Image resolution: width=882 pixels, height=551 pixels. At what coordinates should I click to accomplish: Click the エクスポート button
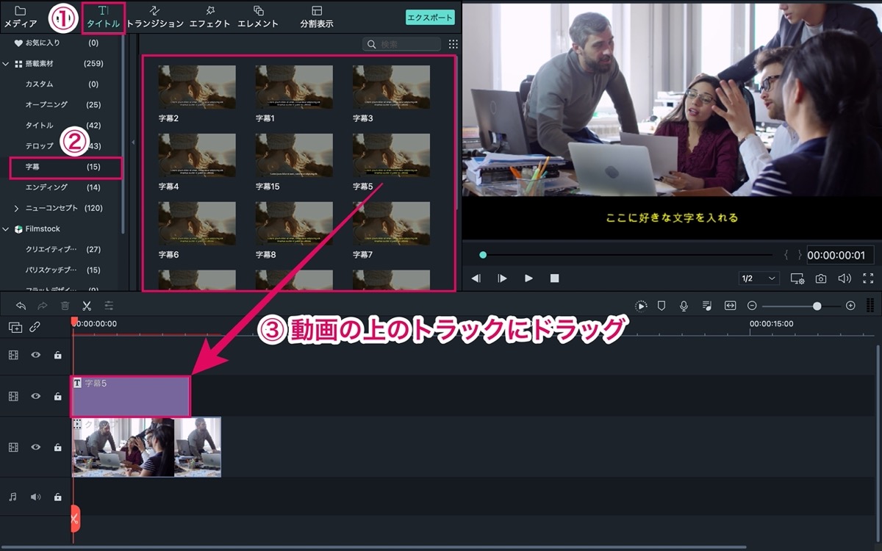point(430,18)
